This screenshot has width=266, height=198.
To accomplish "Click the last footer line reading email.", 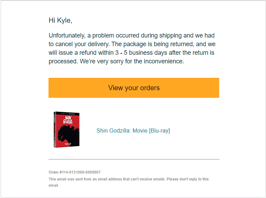I will coord(54,186).
